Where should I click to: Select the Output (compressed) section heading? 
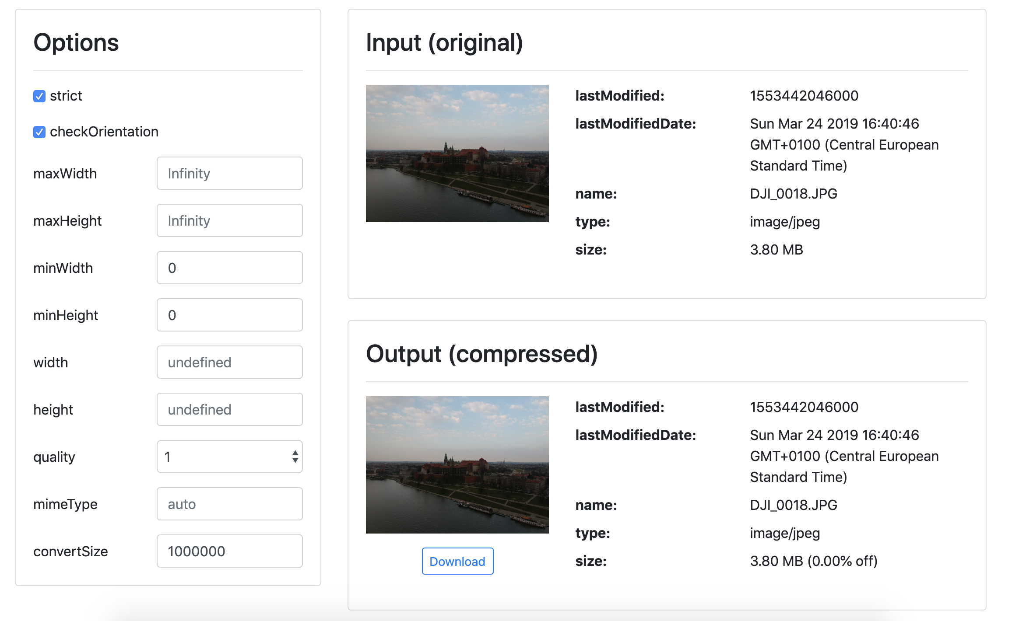pyautogui.click(x=483, y=354)
